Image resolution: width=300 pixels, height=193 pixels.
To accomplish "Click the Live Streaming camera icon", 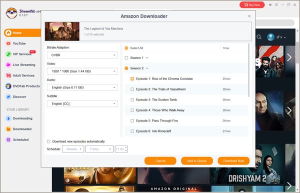I will click(x=8, y=65).
